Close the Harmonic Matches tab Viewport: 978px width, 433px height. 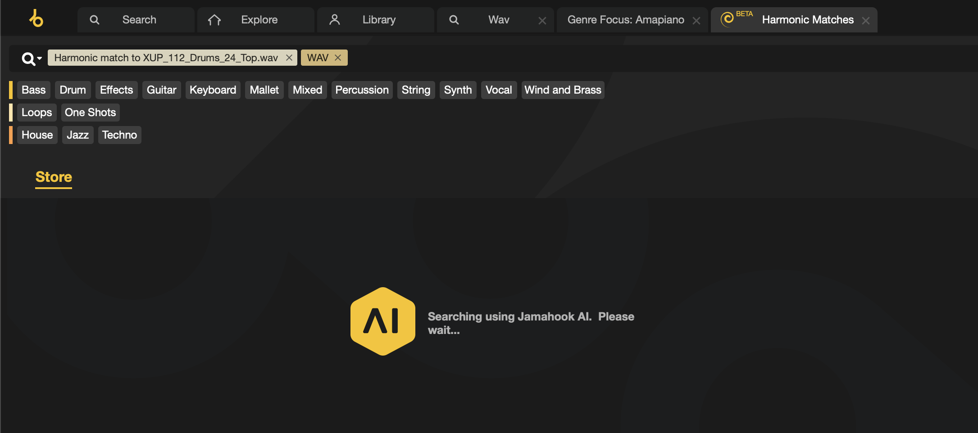point(866,21)
